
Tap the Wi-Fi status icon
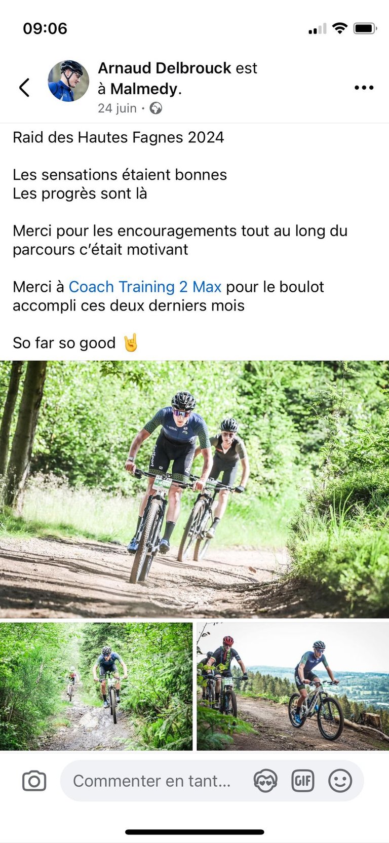point(340,28)
